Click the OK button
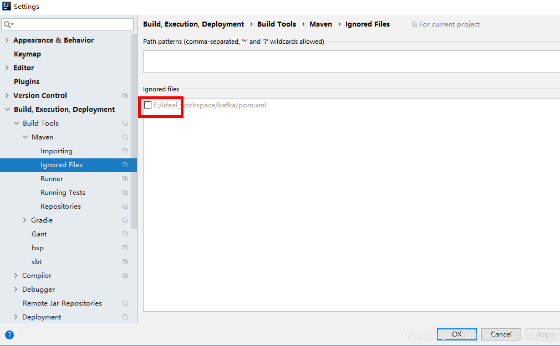 tap(457, 334)
